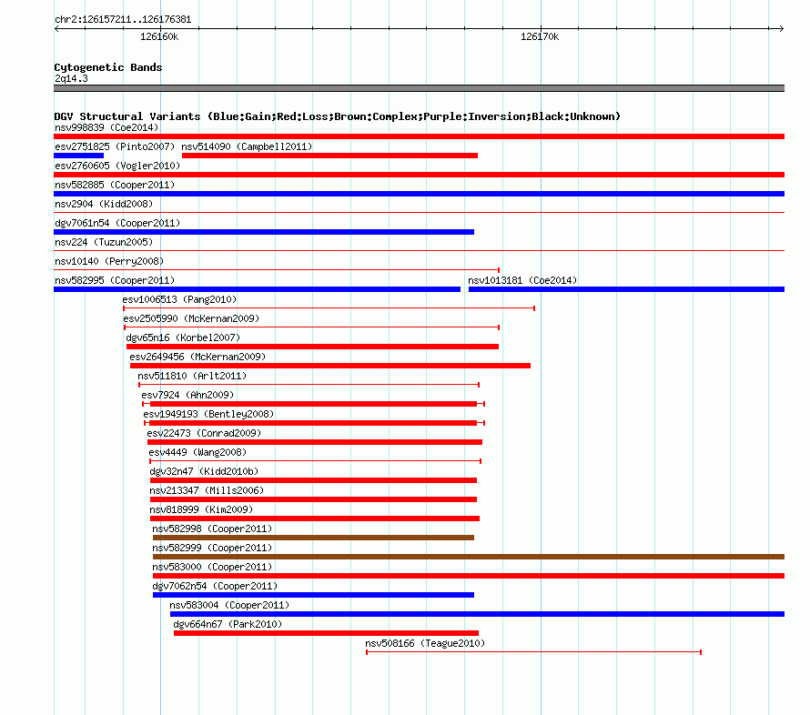Click the esv2649456 (McKernan2009) loss bar

pos(330,366)
